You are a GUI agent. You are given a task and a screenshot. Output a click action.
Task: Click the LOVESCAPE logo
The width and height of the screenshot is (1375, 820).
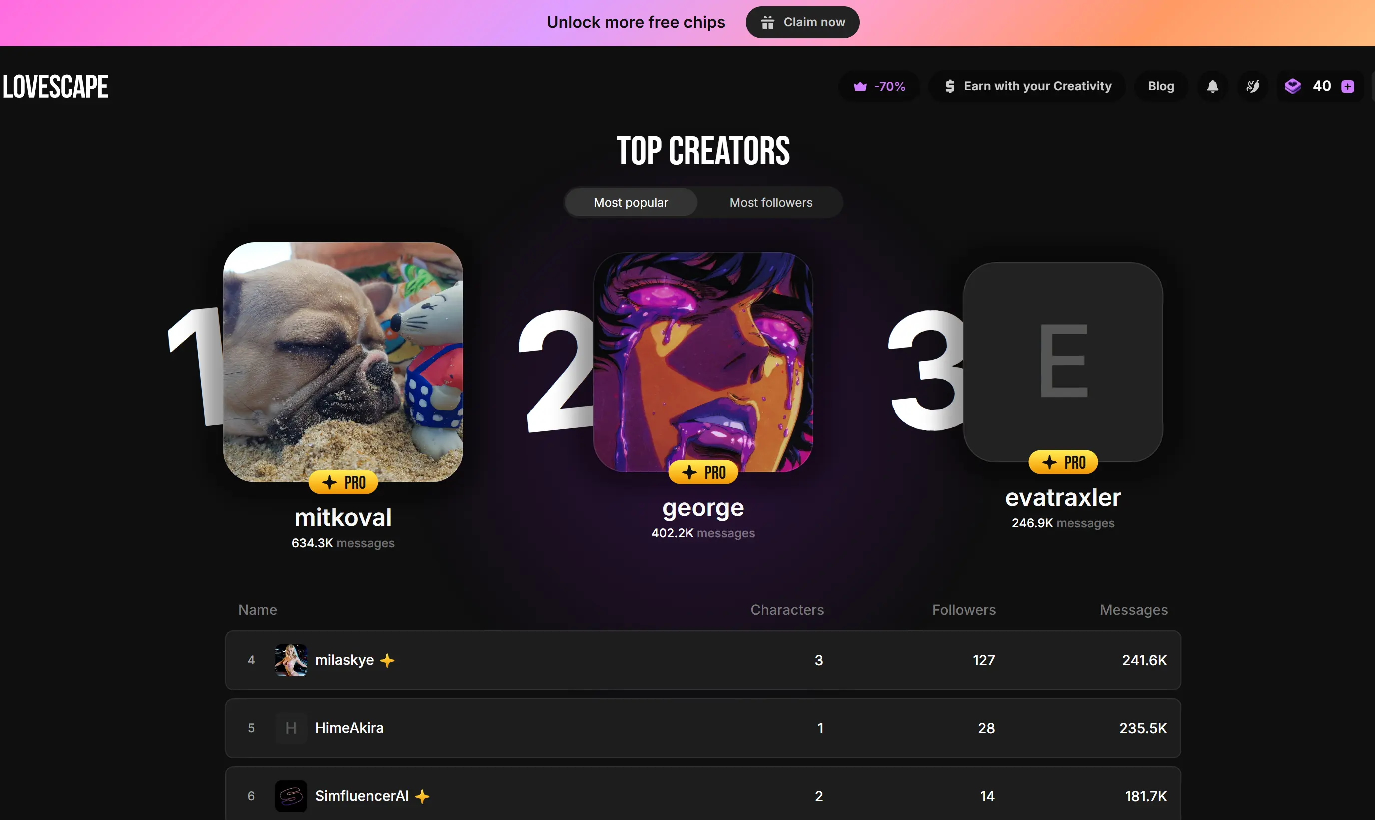point(55,87)
